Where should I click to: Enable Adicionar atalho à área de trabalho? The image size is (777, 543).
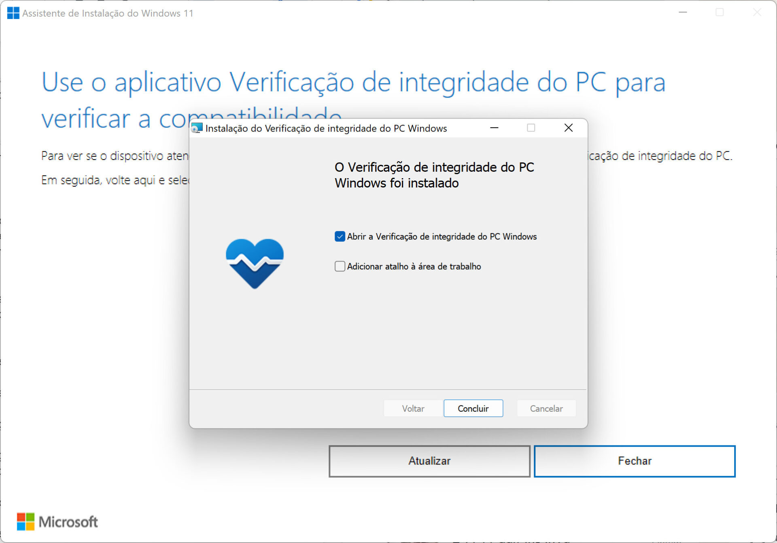pos(340,266)
